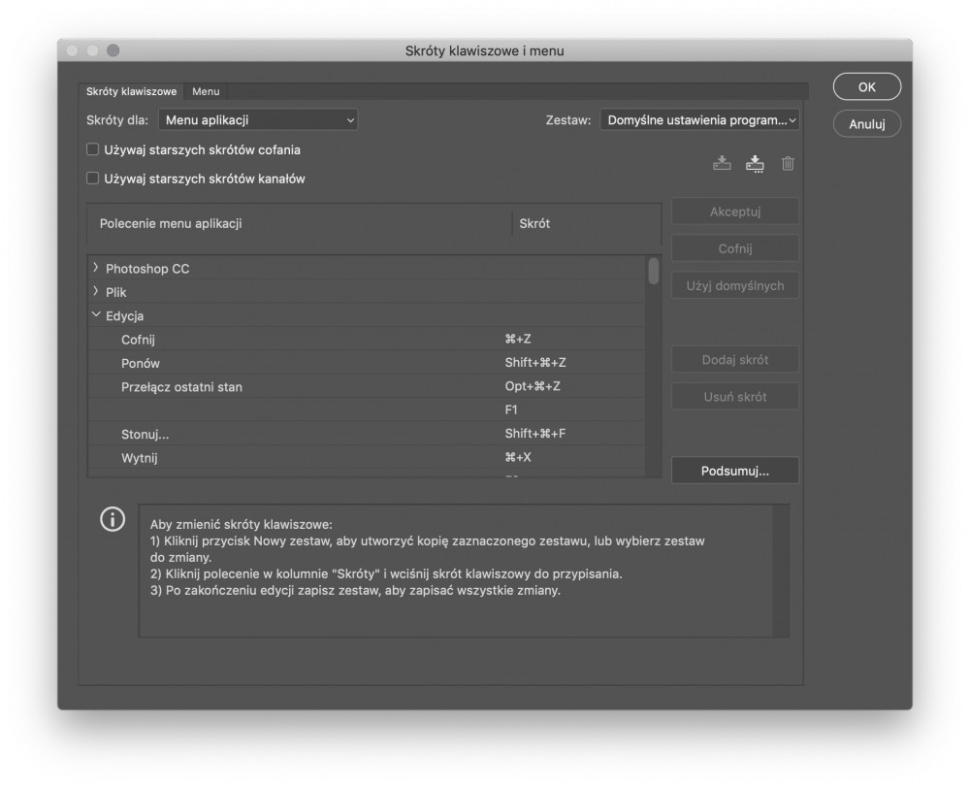The width and height of the screenshot is (970, 786).
Task: Click the Usuń skrót button
Action: [735, 397]
